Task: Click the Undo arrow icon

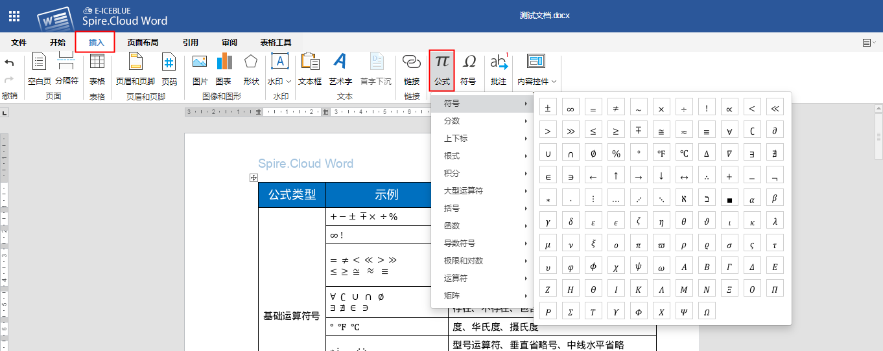Action: point(9,63)
